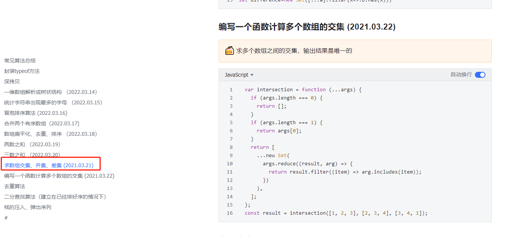Screen dimensions: 518x236
Task: Click the section heading 编写一个函数计算多个数组的交集
Action: coord(307,27)
